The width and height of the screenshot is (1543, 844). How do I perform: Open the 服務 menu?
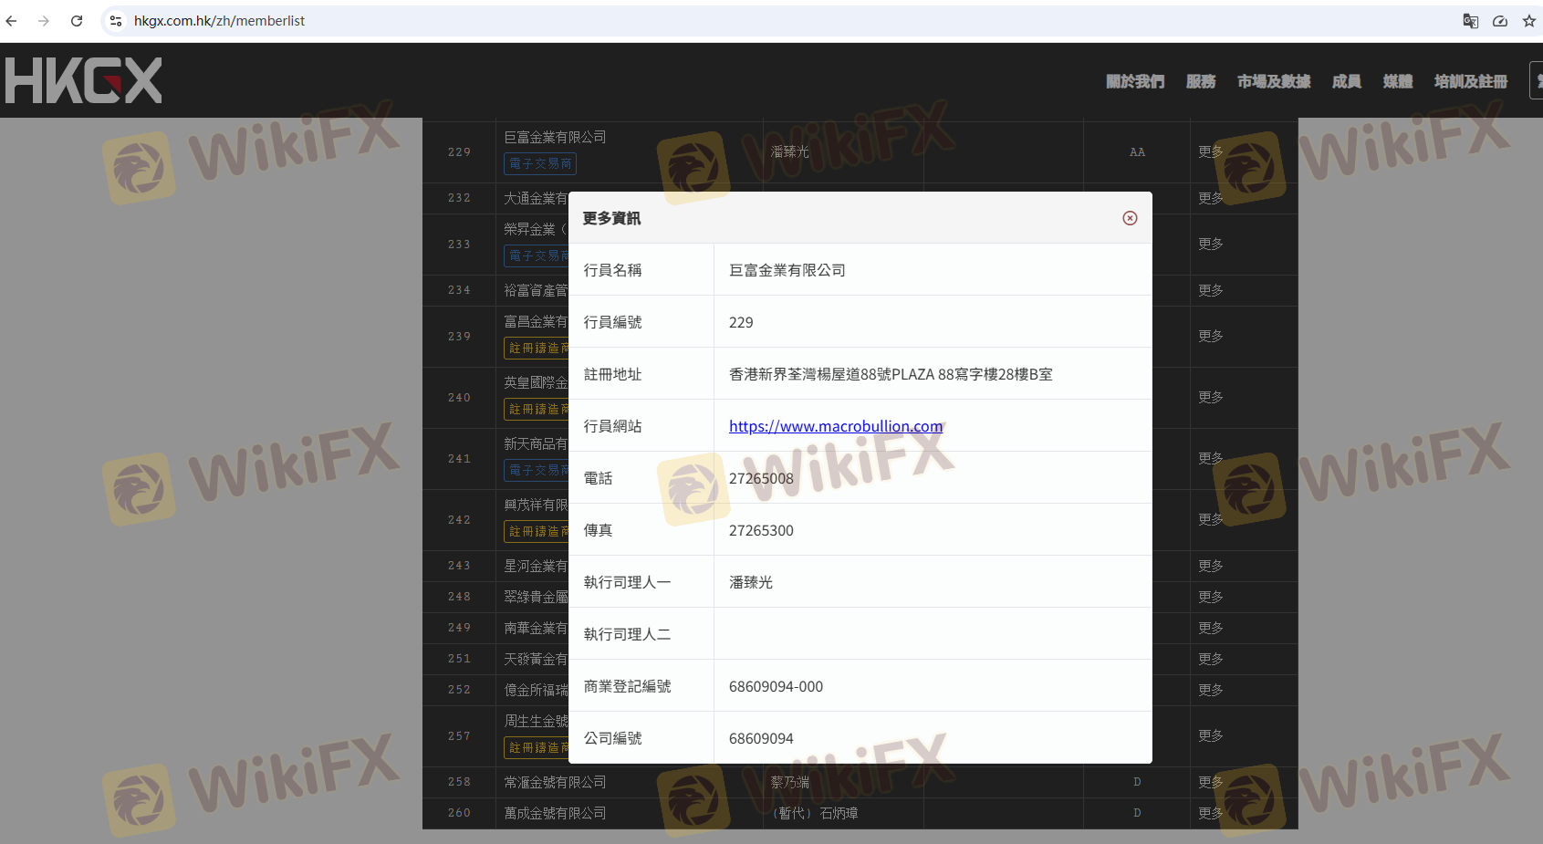pos(1201,82)
